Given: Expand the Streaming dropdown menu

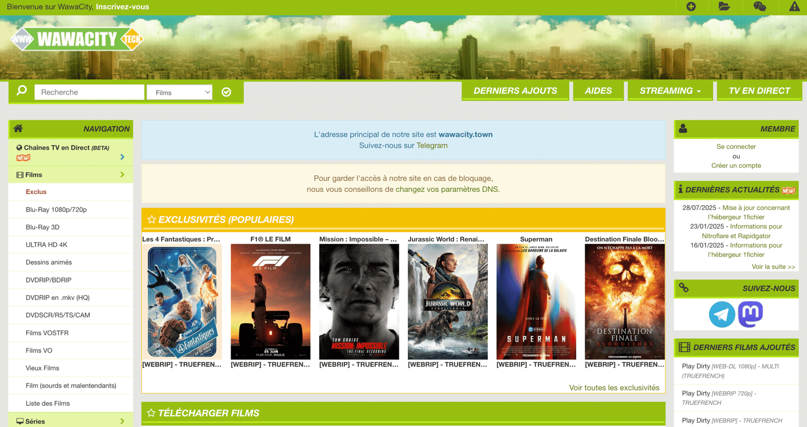Looking at the screenshot, I should (x=670, y=91).
